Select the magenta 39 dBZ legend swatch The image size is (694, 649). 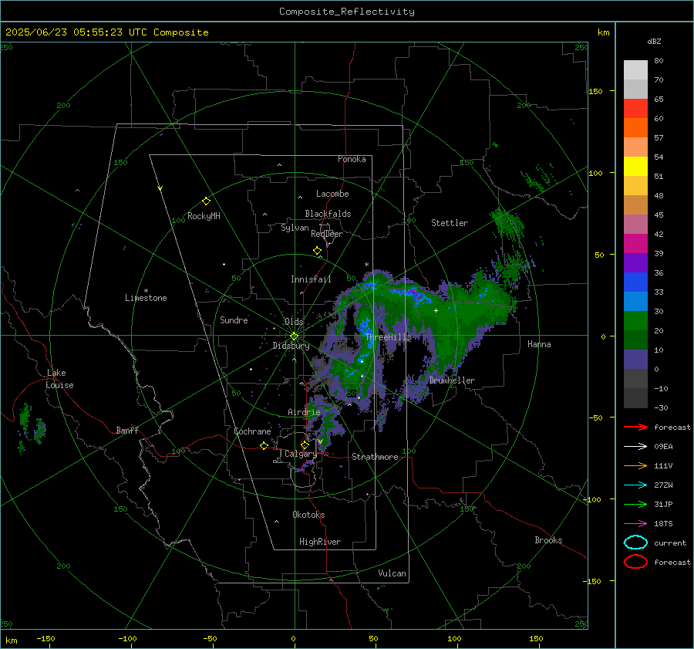pyautogui.click(x=635, y=244)
